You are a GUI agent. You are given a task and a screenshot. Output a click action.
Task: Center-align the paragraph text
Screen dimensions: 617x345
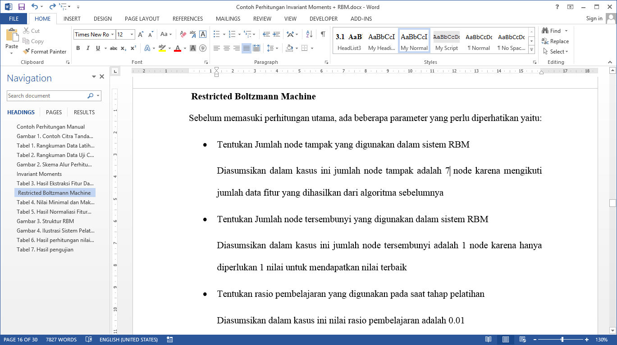click(227, 48)
